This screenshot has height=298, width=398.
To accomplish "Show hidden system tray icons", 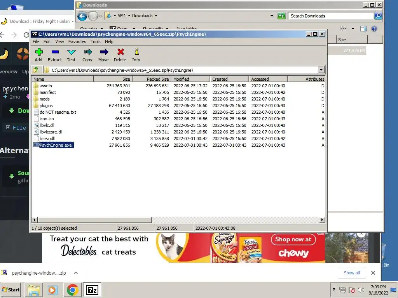I will [334, 289].
